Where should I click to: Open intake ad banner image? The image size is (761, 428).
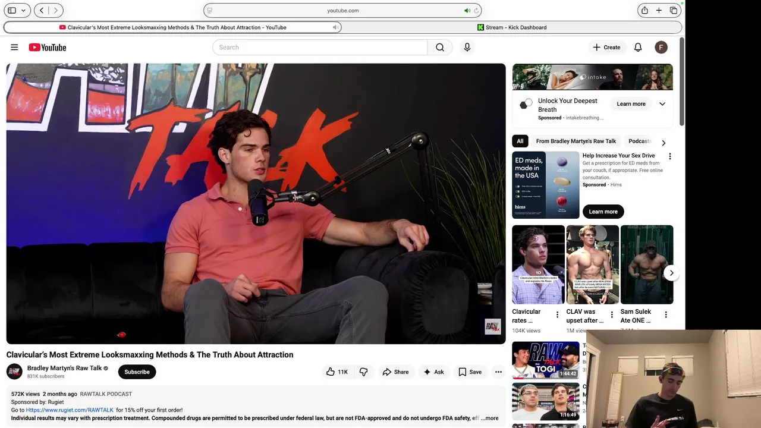[x=592, y=77]
